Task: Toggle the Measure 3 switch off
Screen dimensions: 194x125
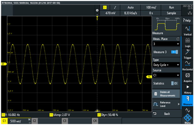Action: pos(174,52)
